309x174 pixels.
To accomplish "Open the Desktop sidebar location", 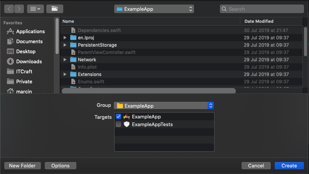I will coord(25,52).
